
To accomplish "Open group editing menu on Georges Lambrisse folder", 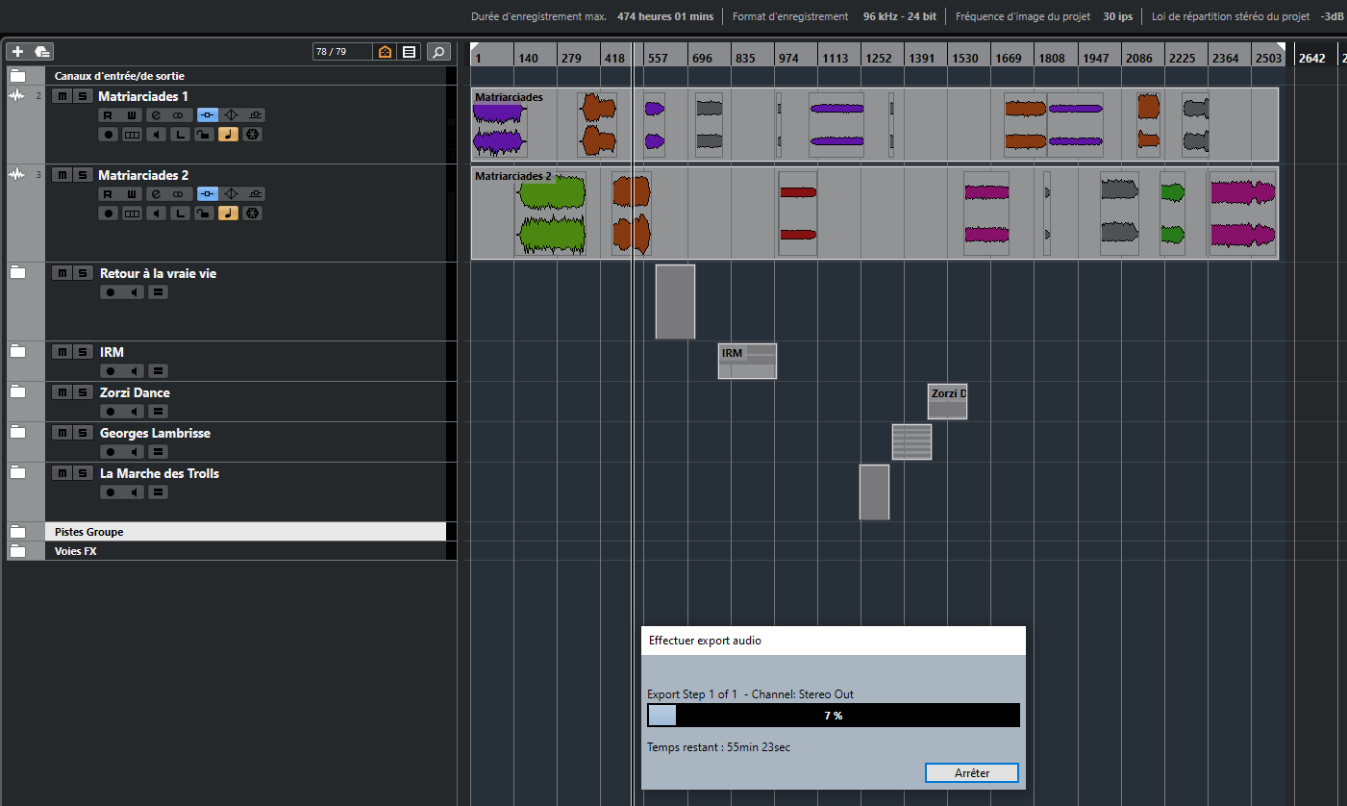I will pyautogui.click(x=159, y=452).
